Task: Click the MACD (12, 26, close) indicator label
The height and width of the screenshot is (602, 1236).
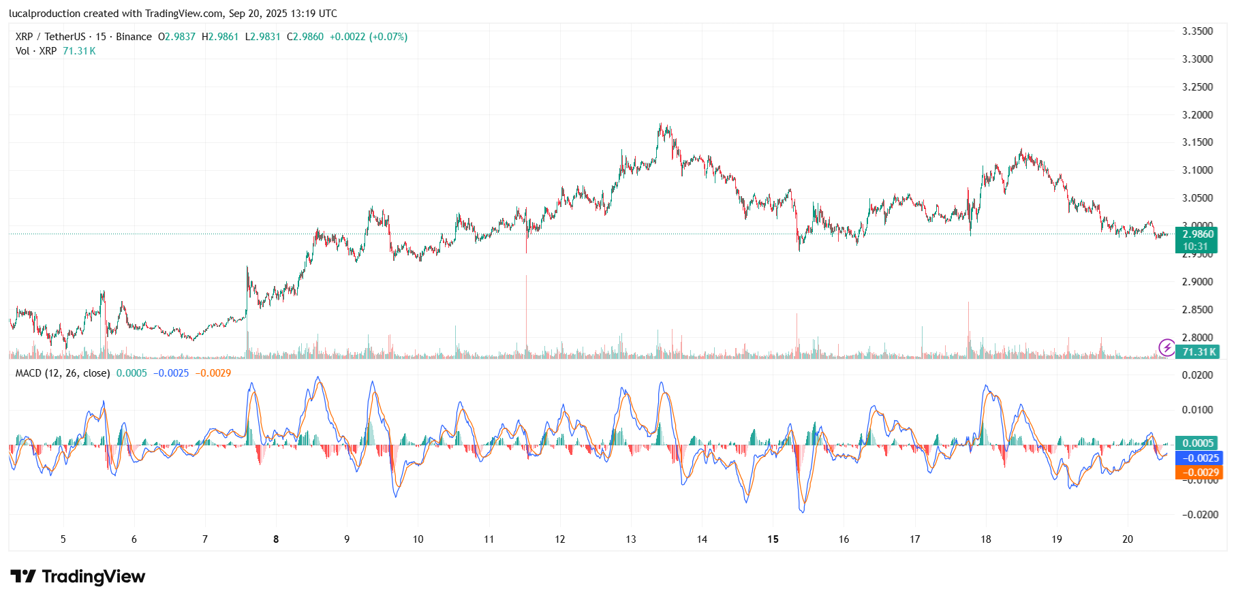Action: tap(63, 373)
